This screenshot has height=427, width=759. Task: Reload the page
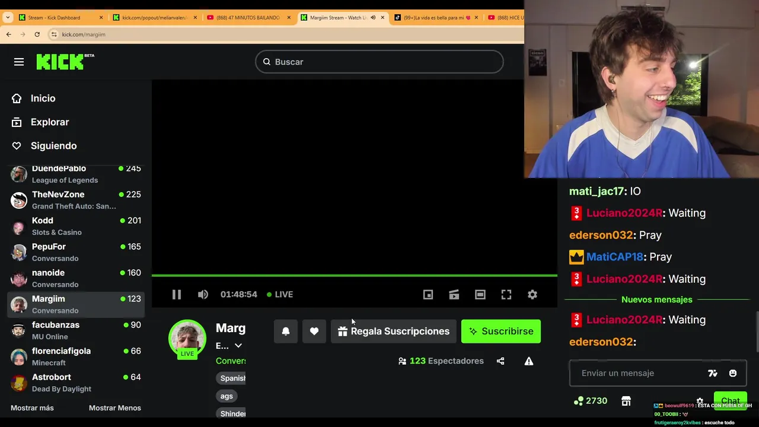(x=37, y=34)
